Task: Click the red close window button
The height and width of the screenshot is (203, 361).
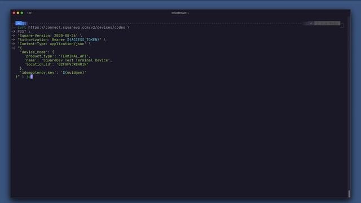Action: click(14, 13)
